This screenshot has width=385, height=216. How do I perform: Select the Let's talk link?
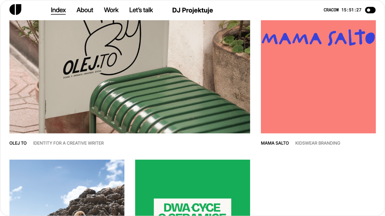[x=141, y=10]
